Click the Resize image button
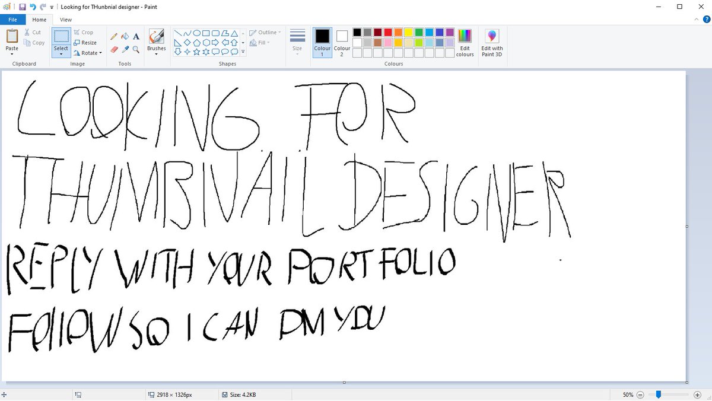This screenshot has width=712, height=401. point(87,43)
